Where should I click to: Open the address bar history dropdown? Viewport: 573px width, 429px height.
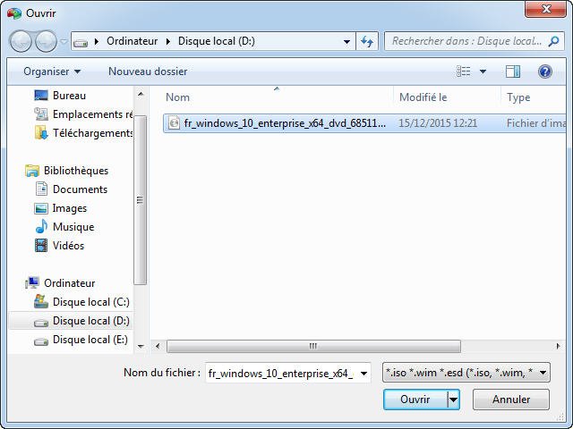coord(346,42)
